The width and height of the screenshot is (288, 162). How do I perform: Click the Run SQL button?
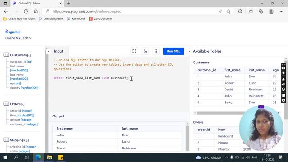pos(173,51)
